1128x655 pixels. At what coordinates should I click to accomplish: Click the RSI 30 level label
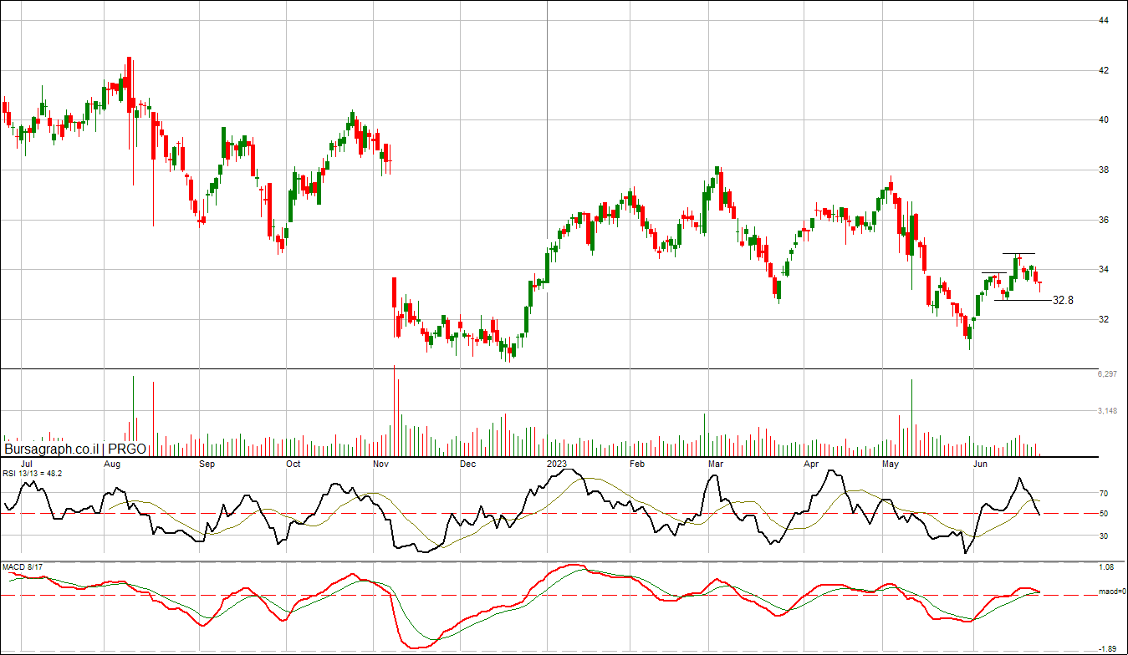pos(1104,536)
